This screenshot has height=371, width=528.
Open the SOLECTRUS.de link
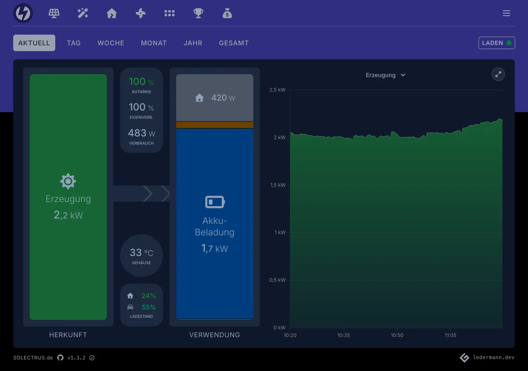tap(33, 358)
